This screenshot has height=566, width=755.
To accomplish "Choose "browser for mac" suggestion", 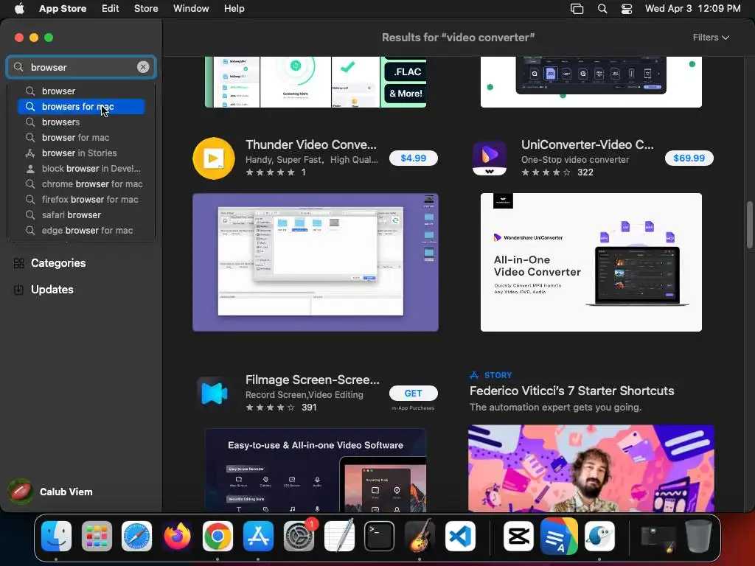I will 81,138.
